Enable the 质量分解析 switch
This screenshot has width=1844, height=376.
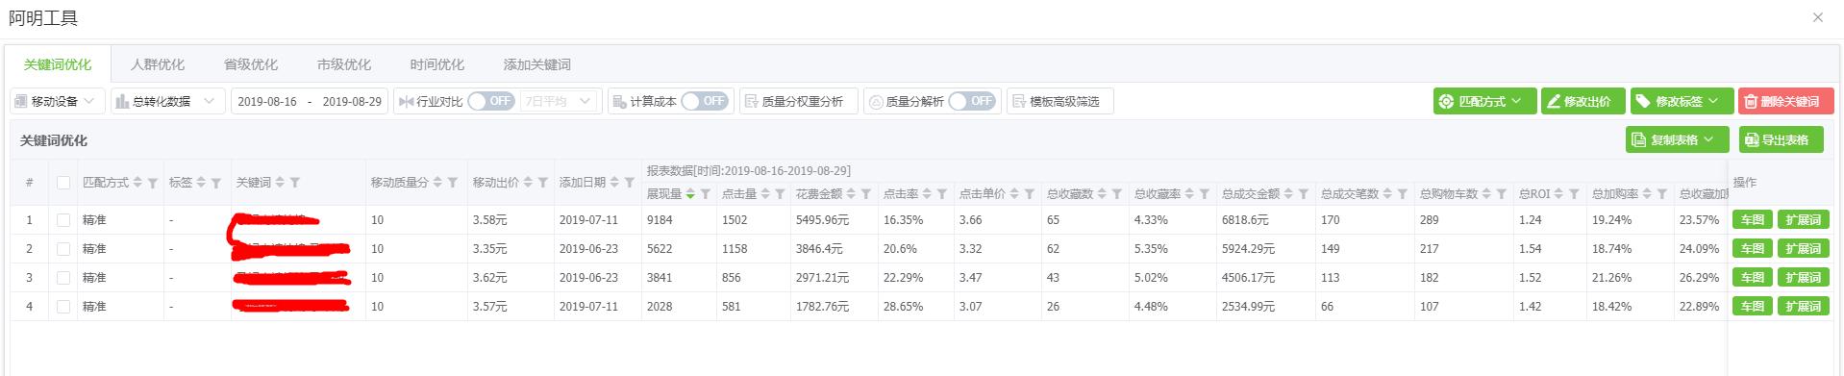[x=972, y=101]
